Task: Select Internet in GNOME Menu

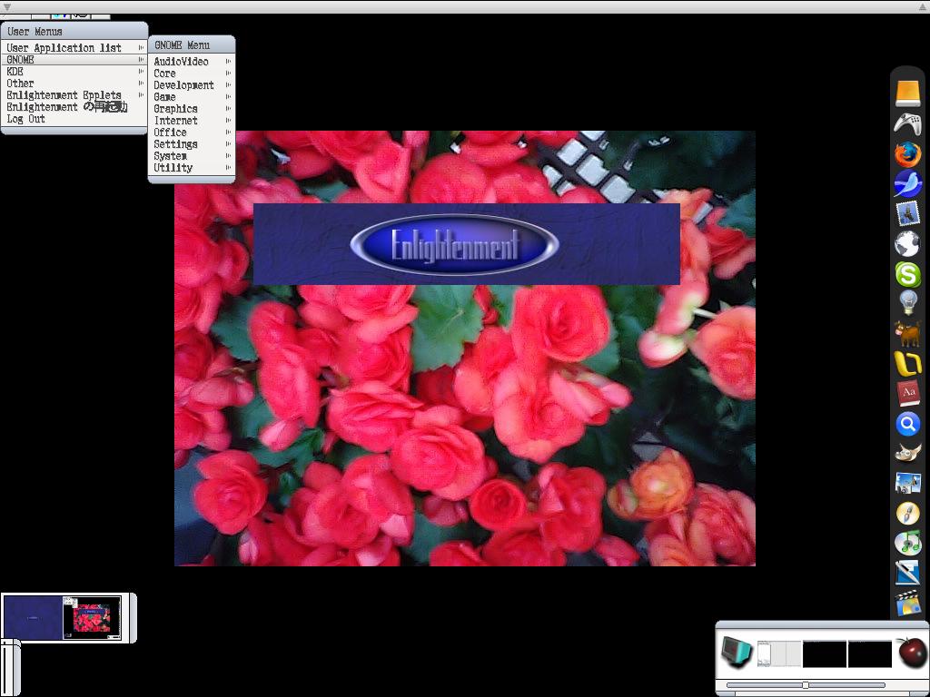Action: [x=176, y=121]
